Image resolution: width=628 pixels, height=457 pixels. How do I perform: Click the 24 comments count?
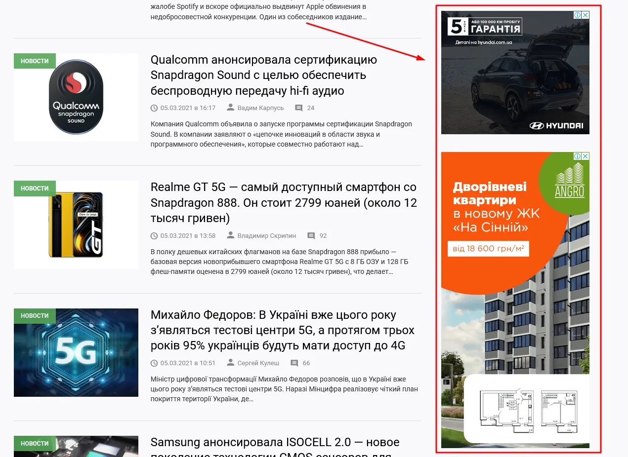click(311, 108)
